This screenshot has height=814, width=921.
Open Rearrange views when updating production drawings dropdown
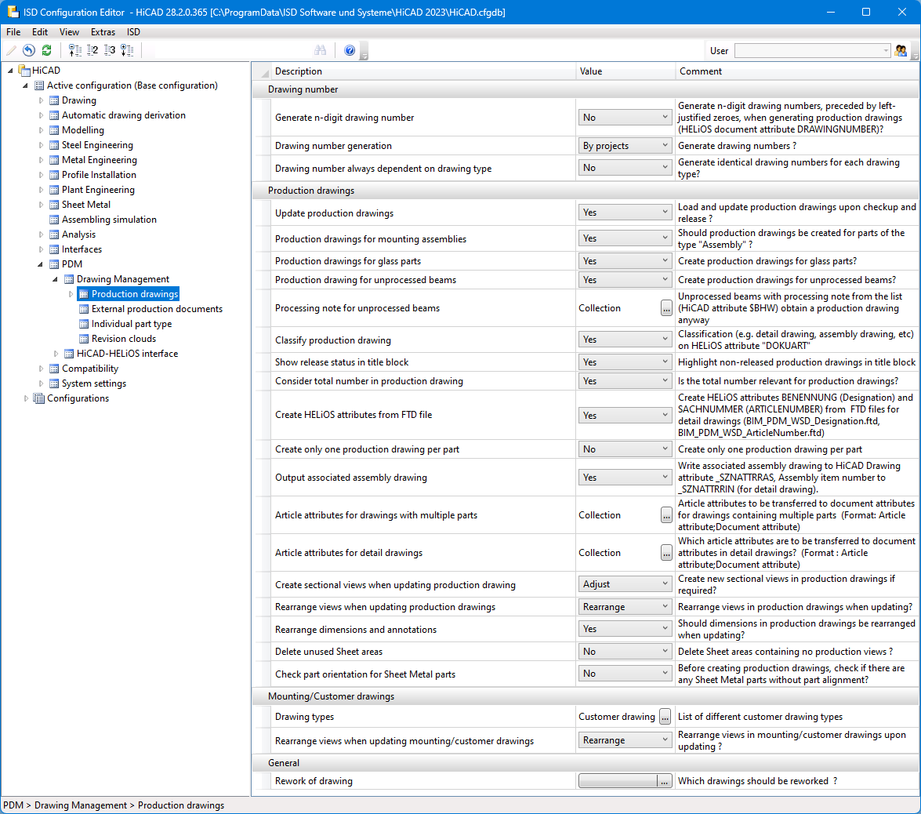point(625,606)
